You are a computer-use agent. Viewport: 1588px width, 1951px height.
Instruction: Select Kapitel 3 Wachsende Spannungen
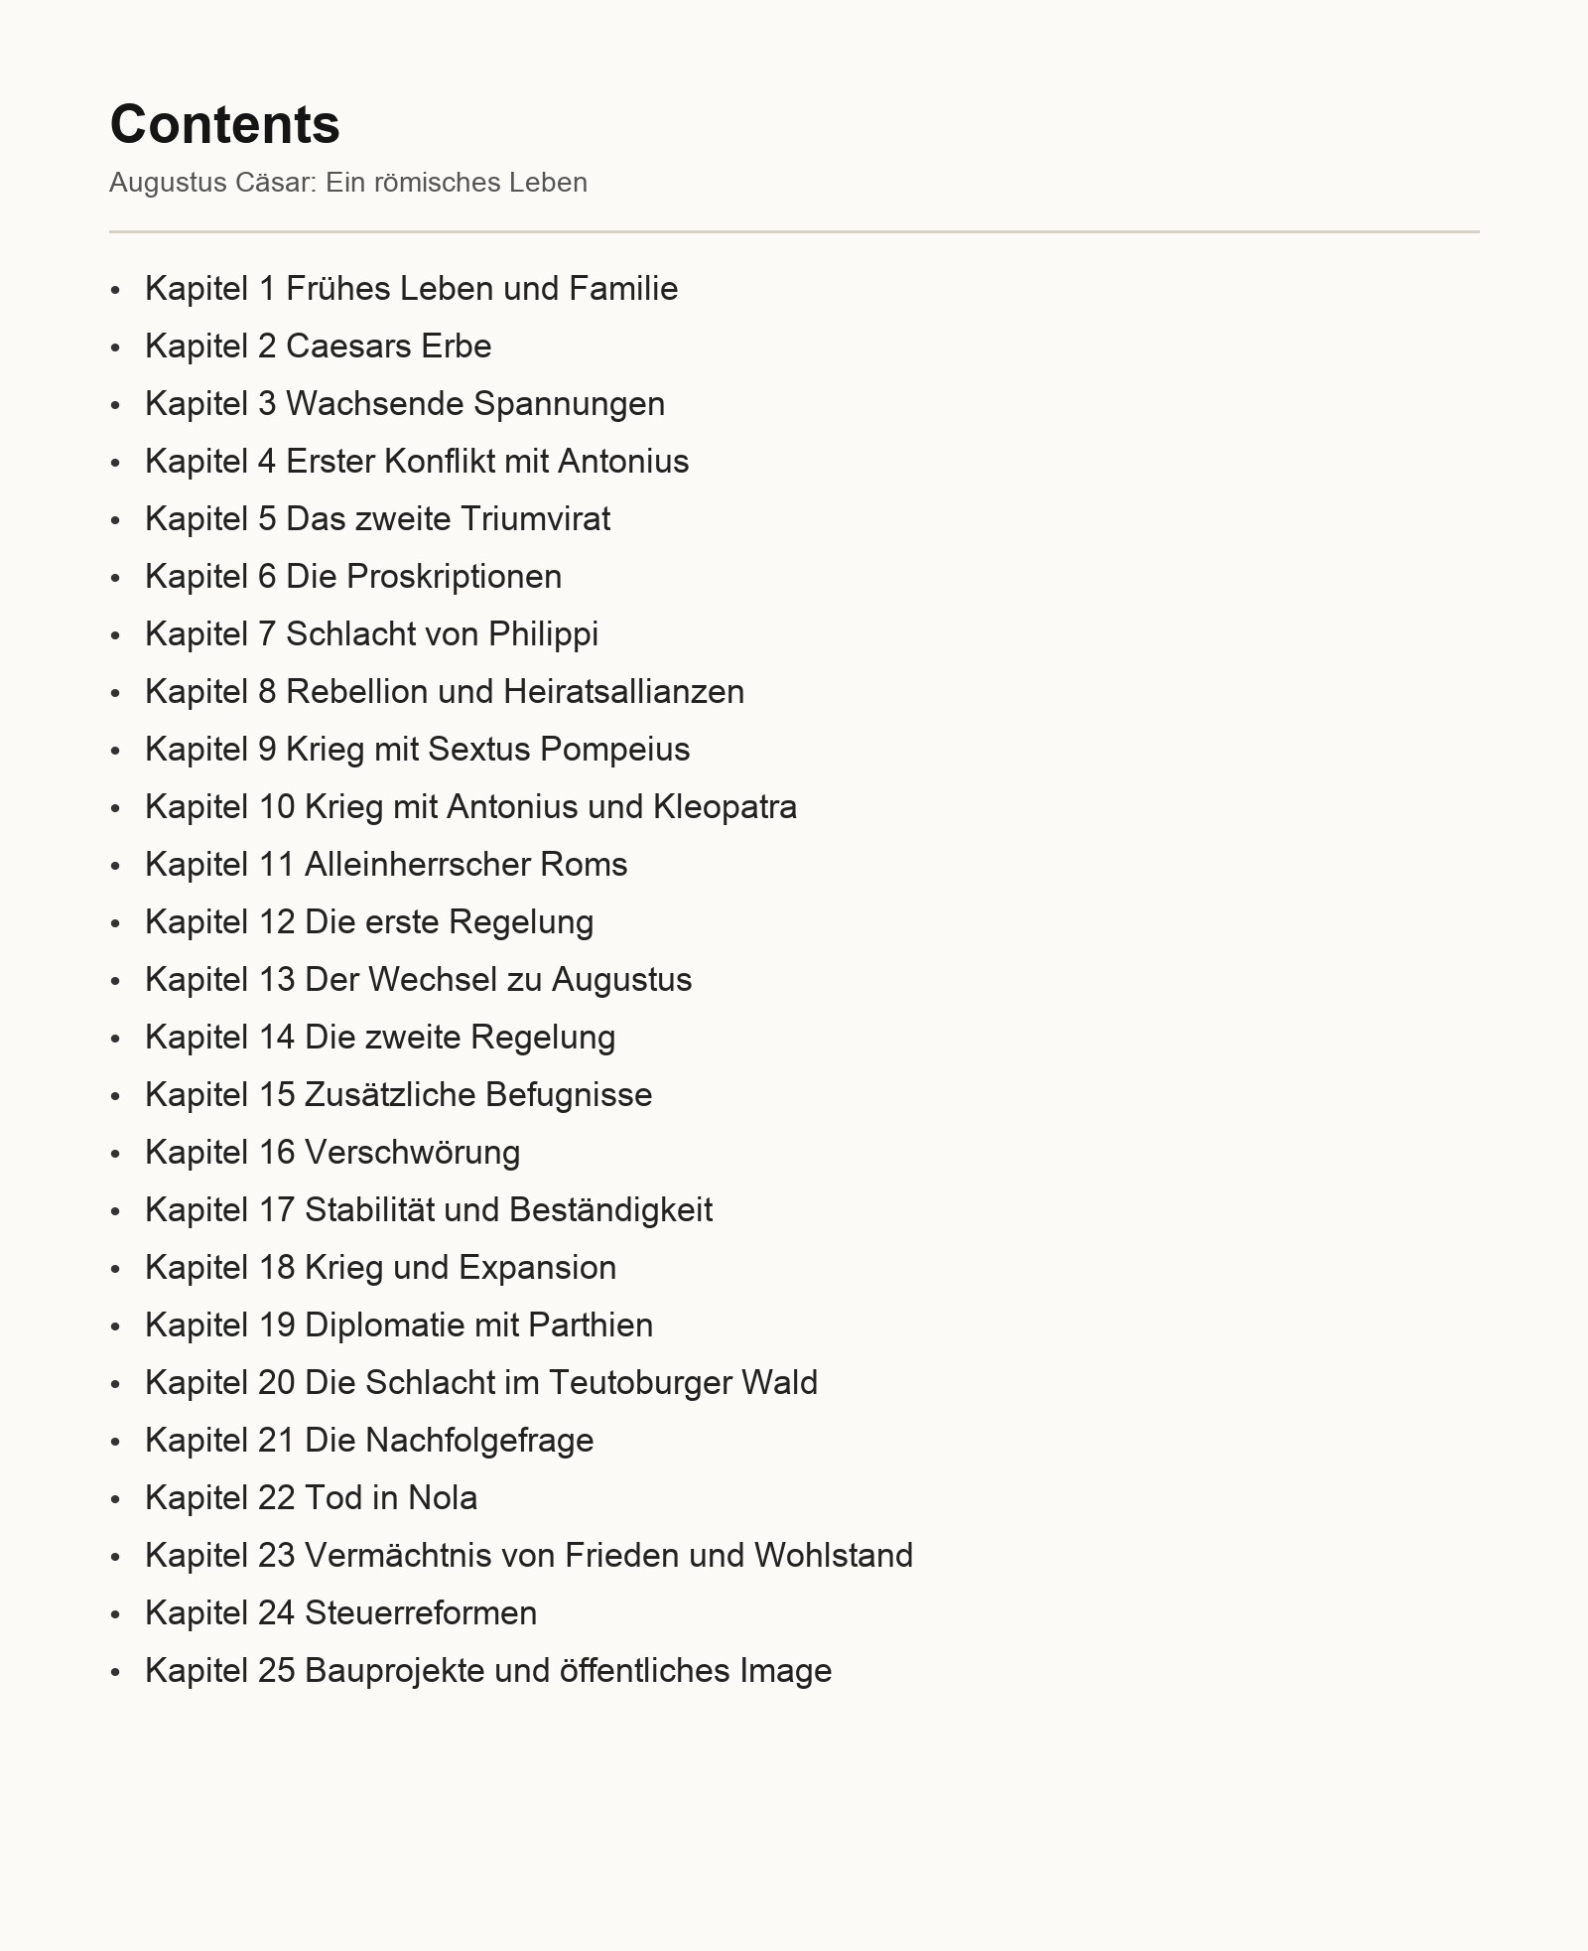coord(405,404)
